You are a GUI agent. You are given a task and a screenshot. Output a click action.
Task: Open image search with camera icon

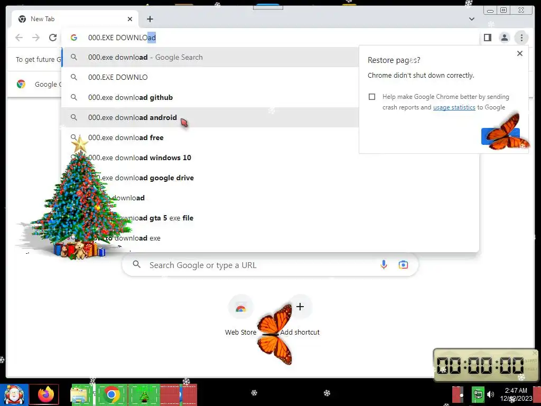[403, 265]
